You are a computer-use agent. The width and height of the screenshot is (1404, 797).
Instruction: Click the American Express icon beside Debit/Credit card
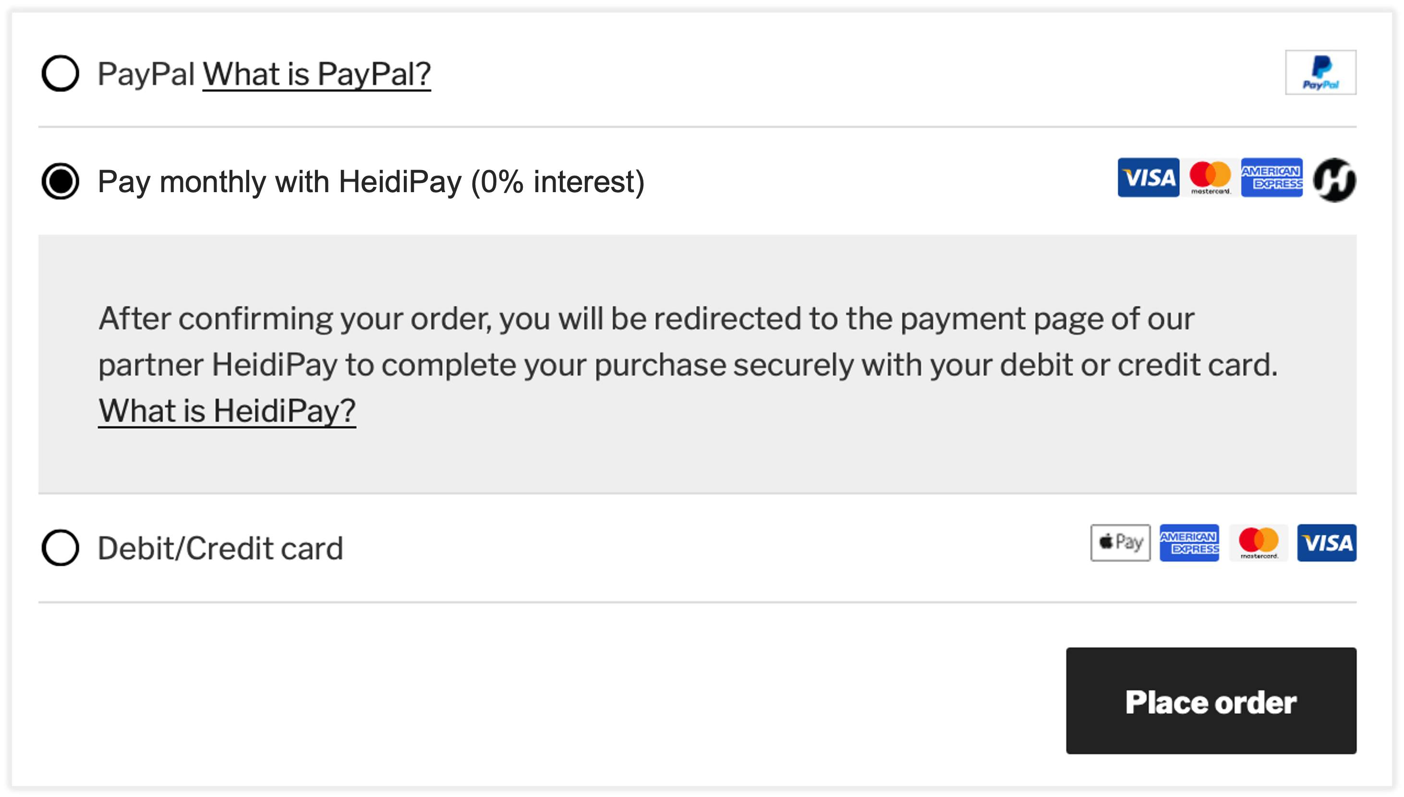1189,542
